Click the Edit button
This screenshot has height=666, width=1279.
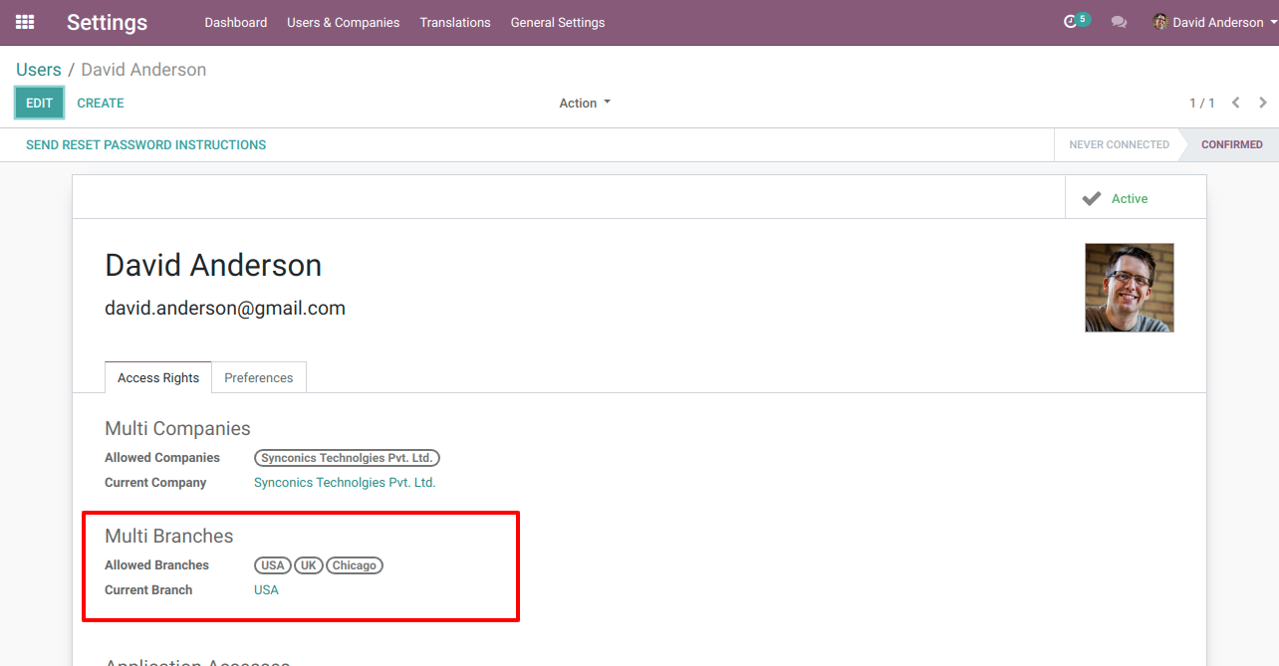pos(40,103)
